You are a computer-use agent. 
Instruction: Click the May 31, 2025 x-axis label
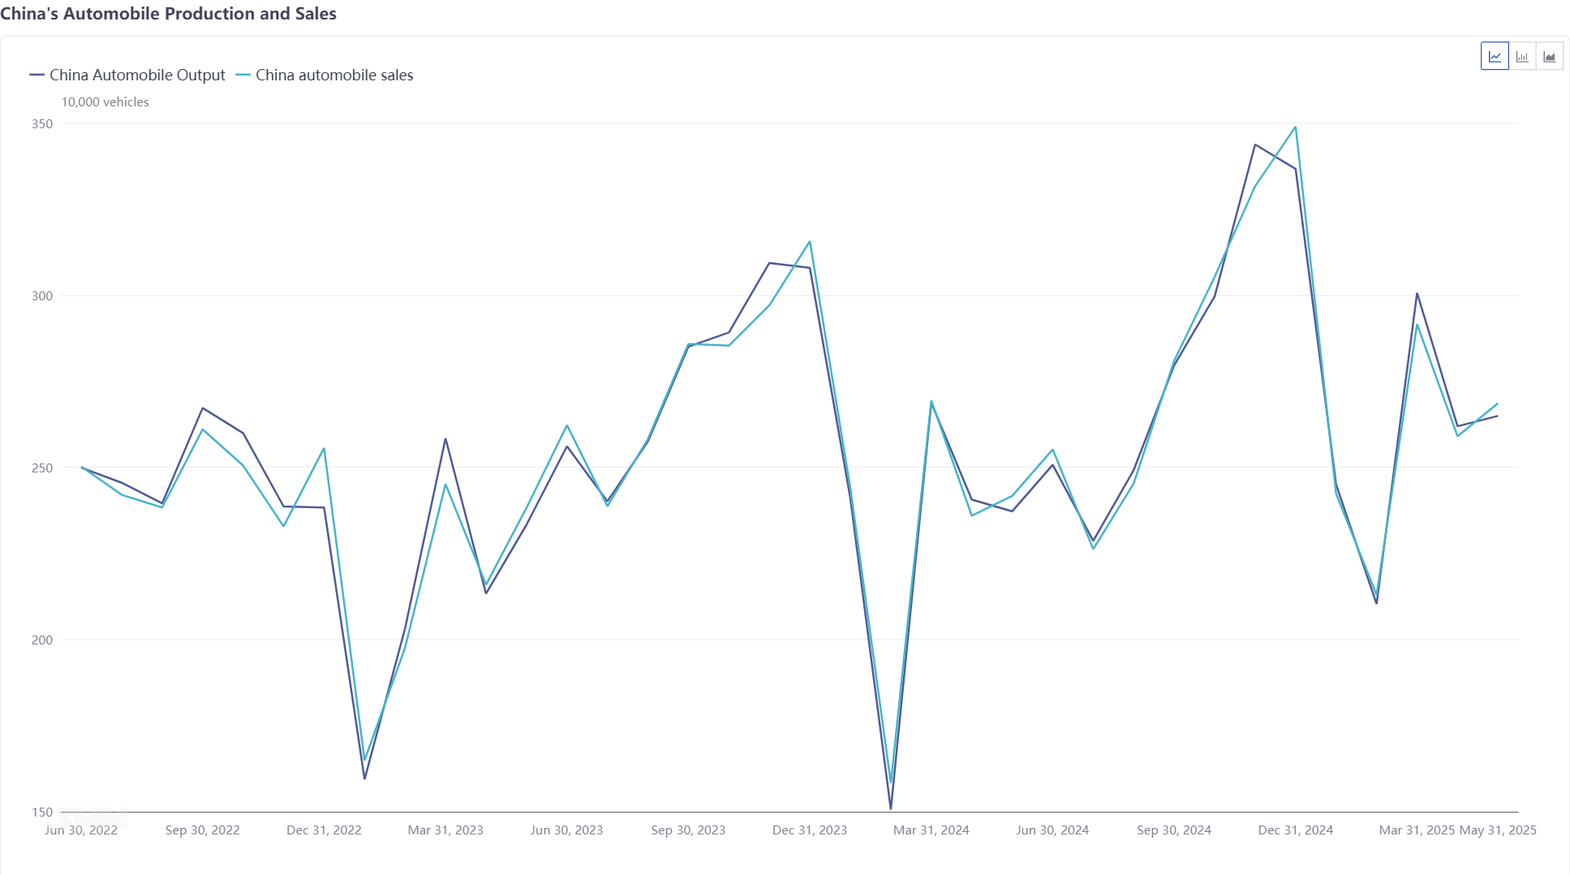(x=1498, y=830)
